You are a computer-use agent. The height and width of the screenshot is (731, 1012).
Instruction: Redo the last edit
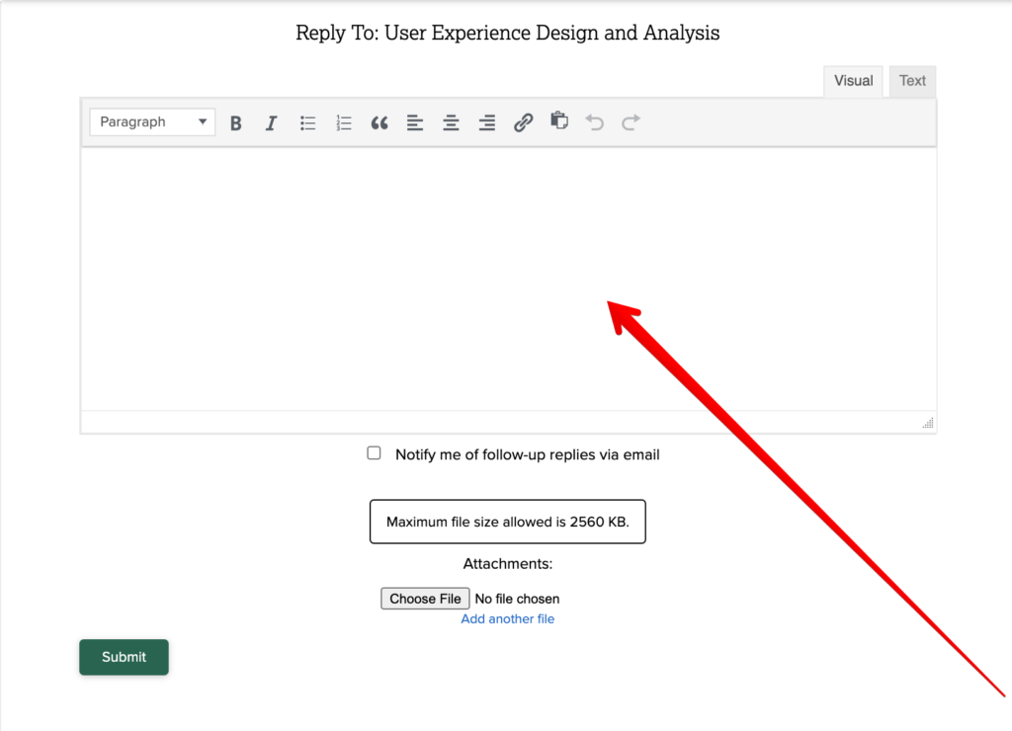point(631,122)
